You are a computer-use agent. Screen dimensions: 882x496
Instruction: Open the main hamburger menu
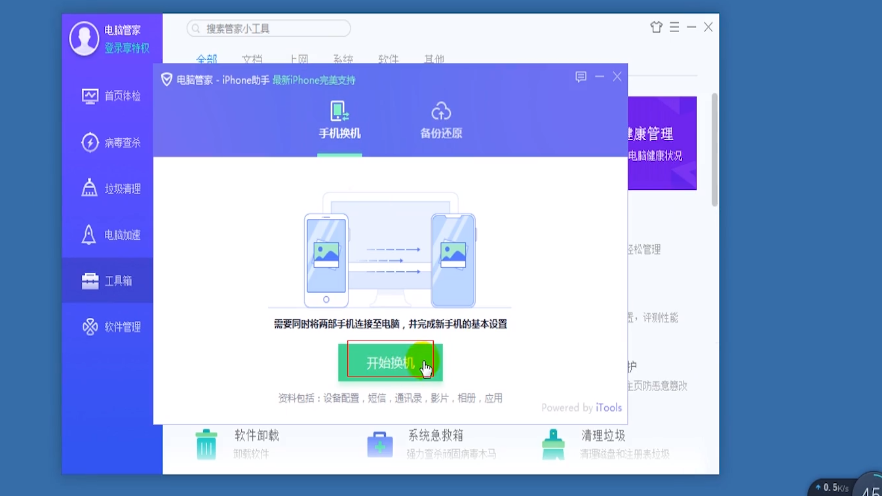click(674, 27)
